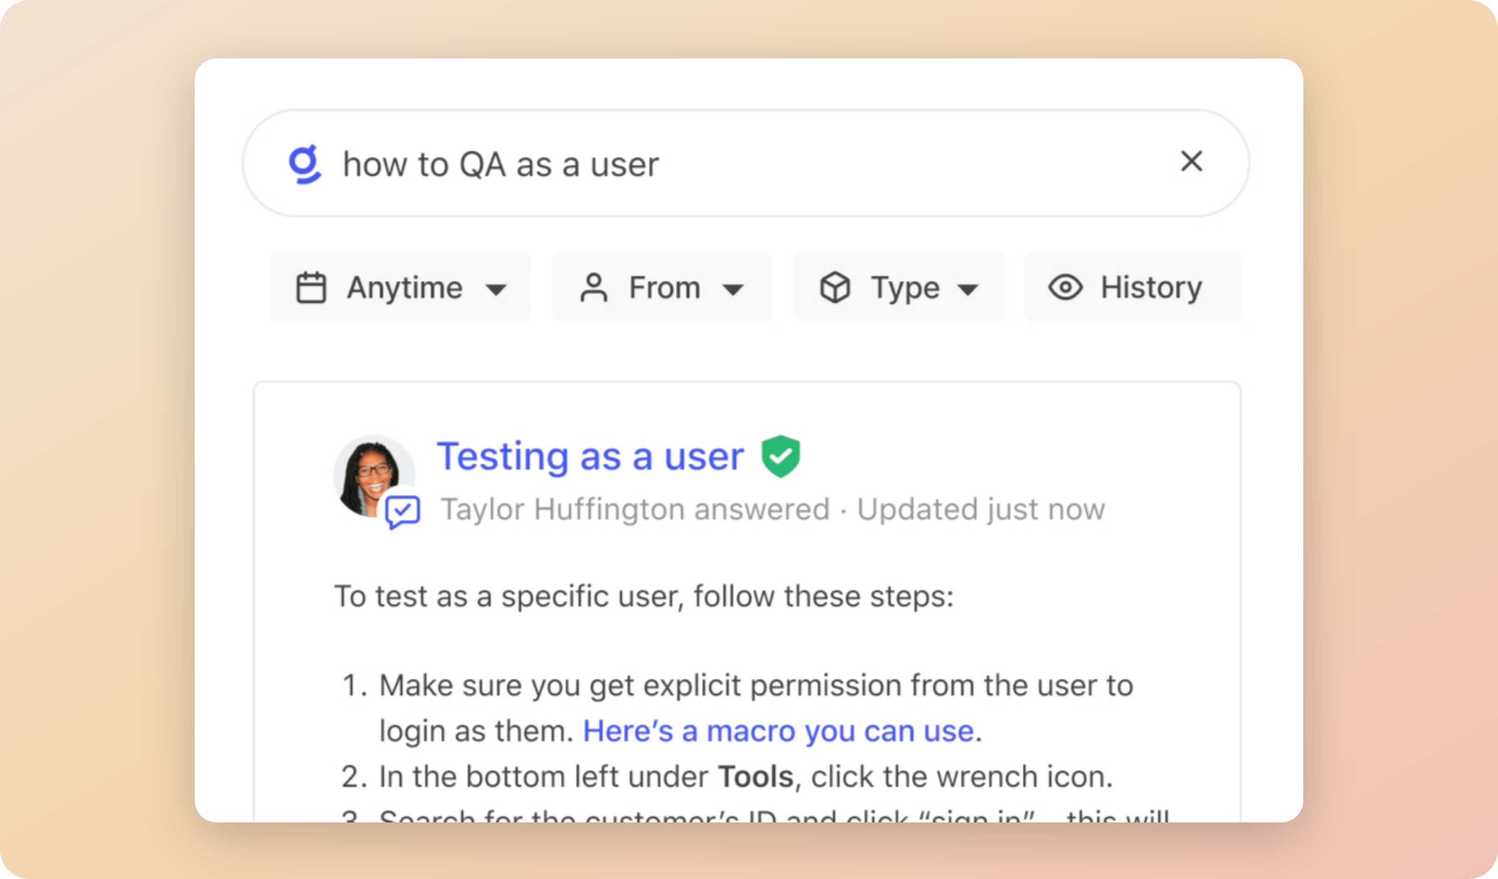This screenshot has height=879, width=1498.
Task: Clear the search query with X
Action: [x=1191, y=162]
